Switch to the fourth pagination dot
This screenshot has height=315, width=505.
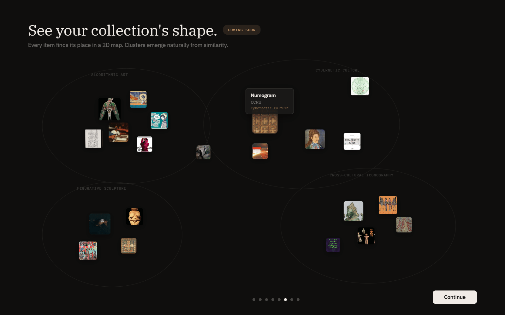click(x=273, y=300)
